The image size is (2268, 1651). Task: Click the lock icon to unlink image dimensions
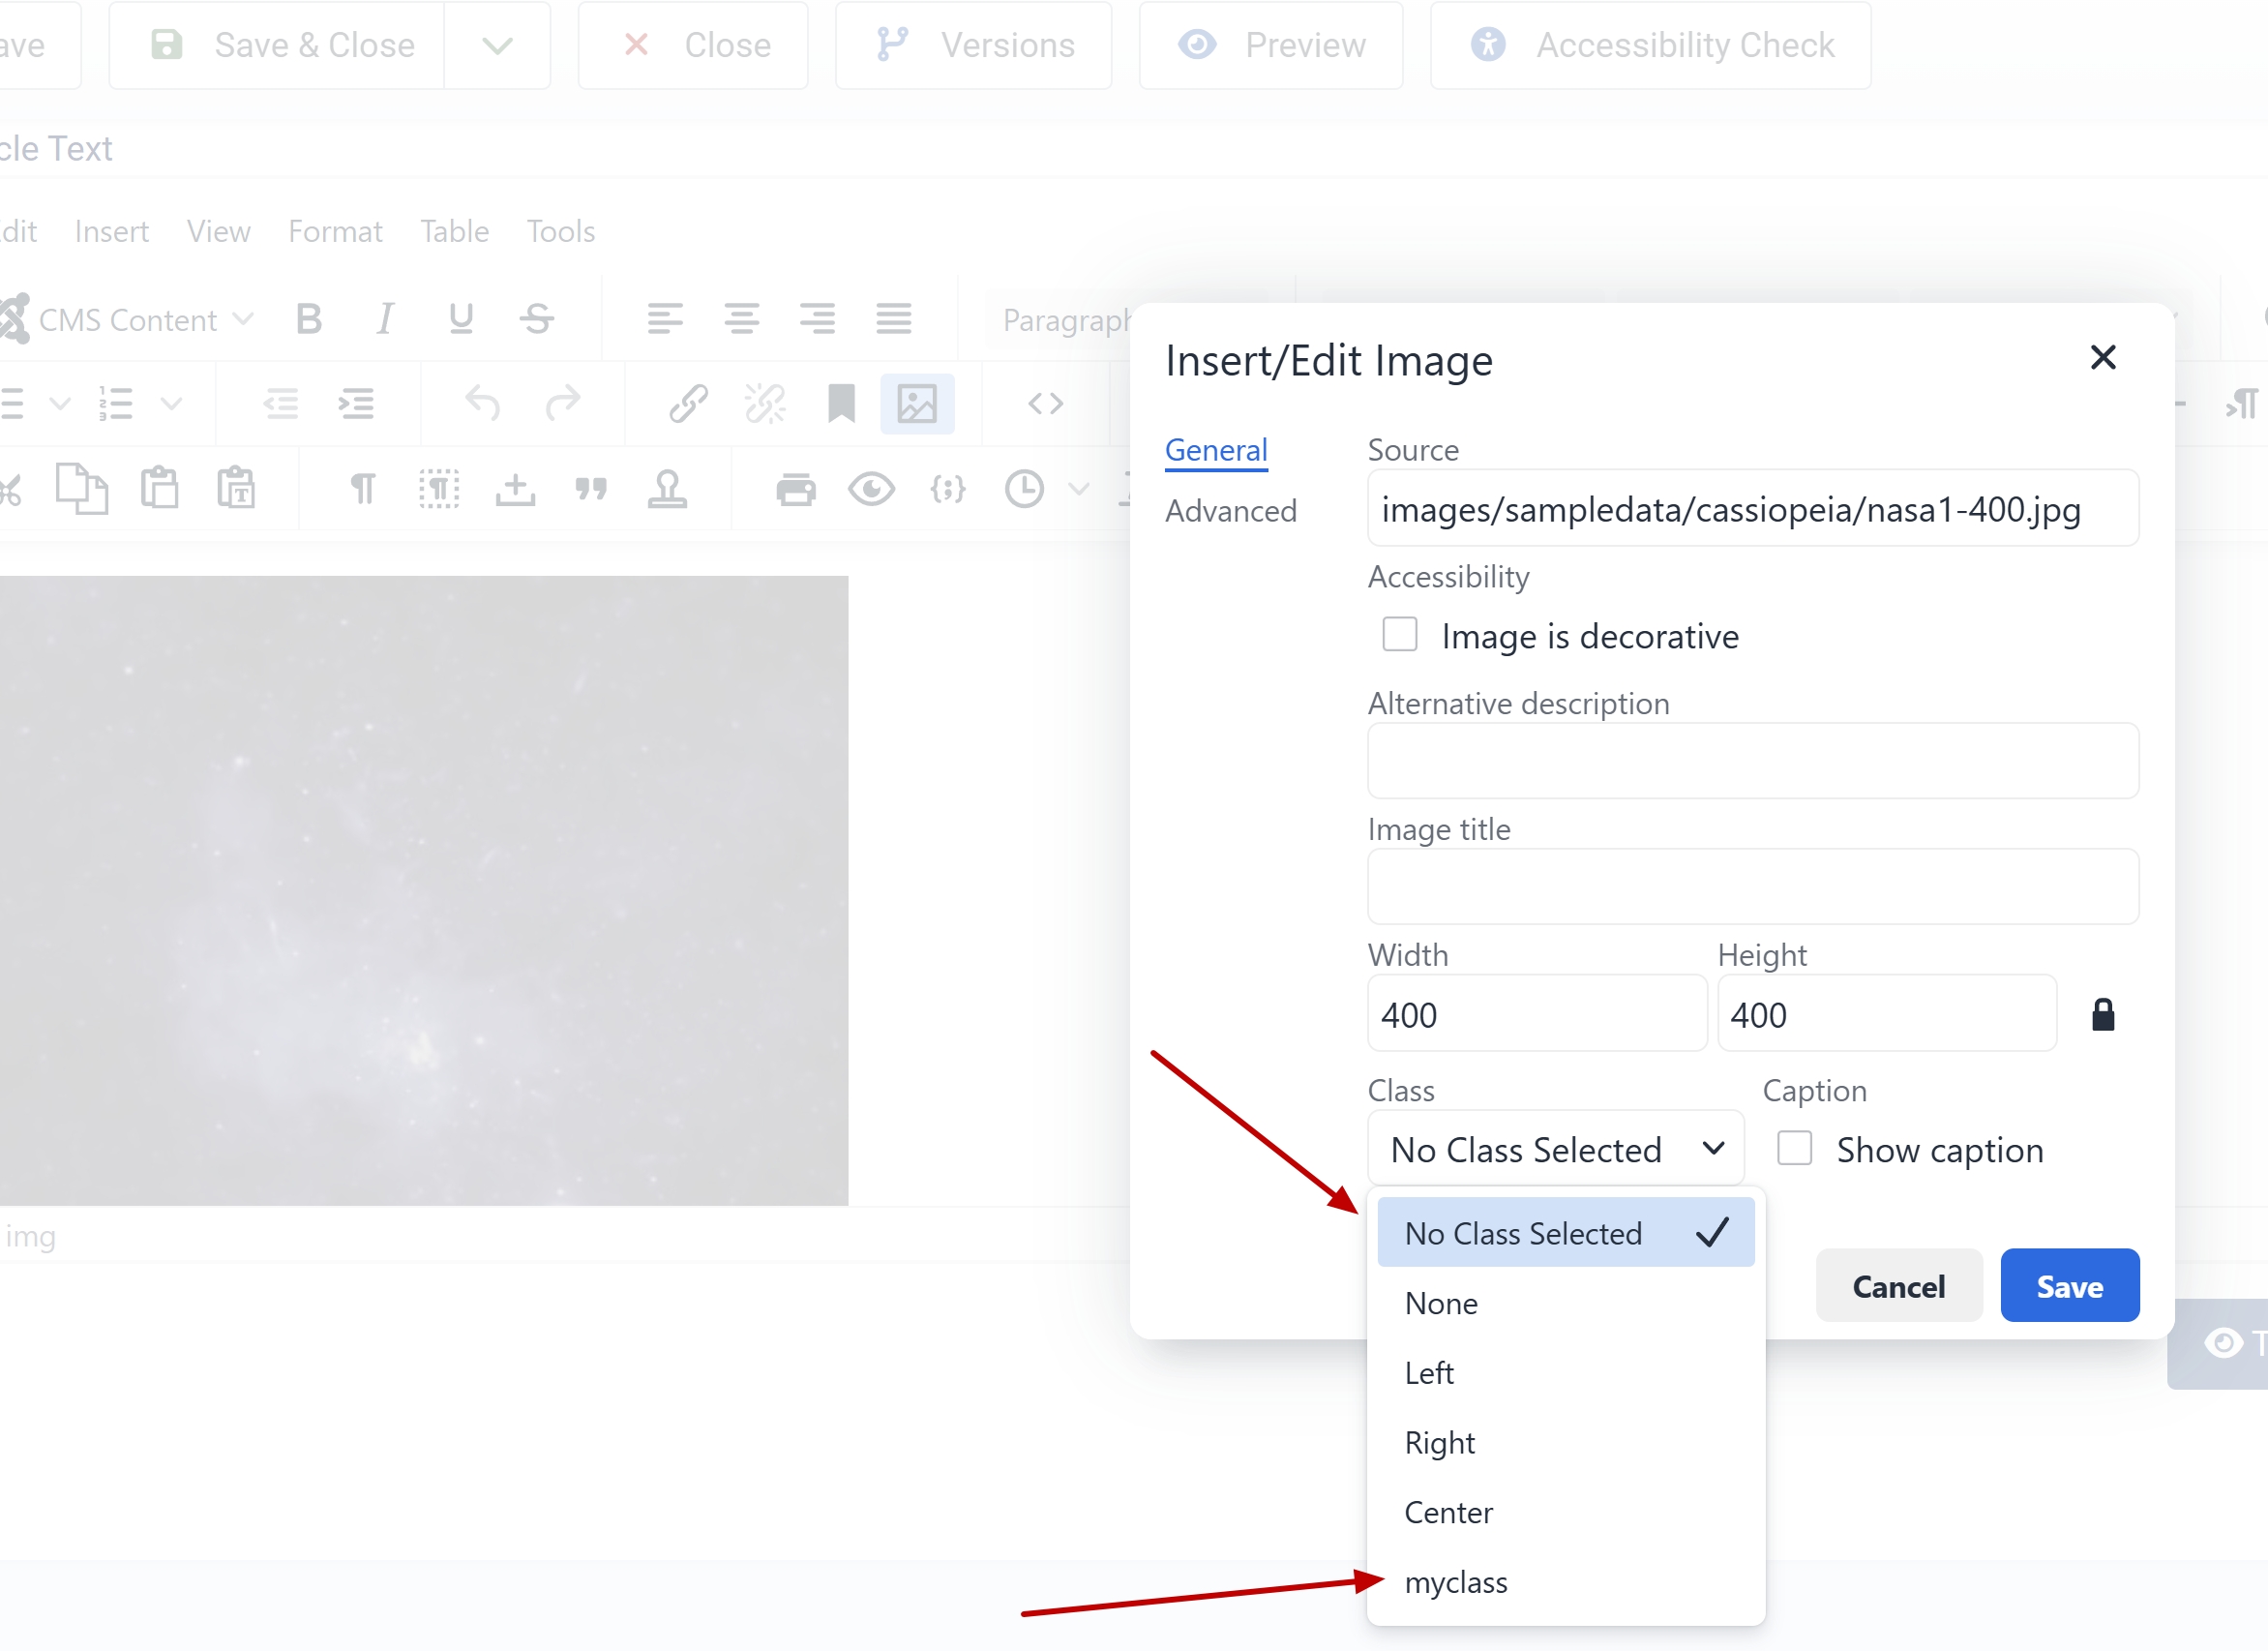(2104, 1014)
